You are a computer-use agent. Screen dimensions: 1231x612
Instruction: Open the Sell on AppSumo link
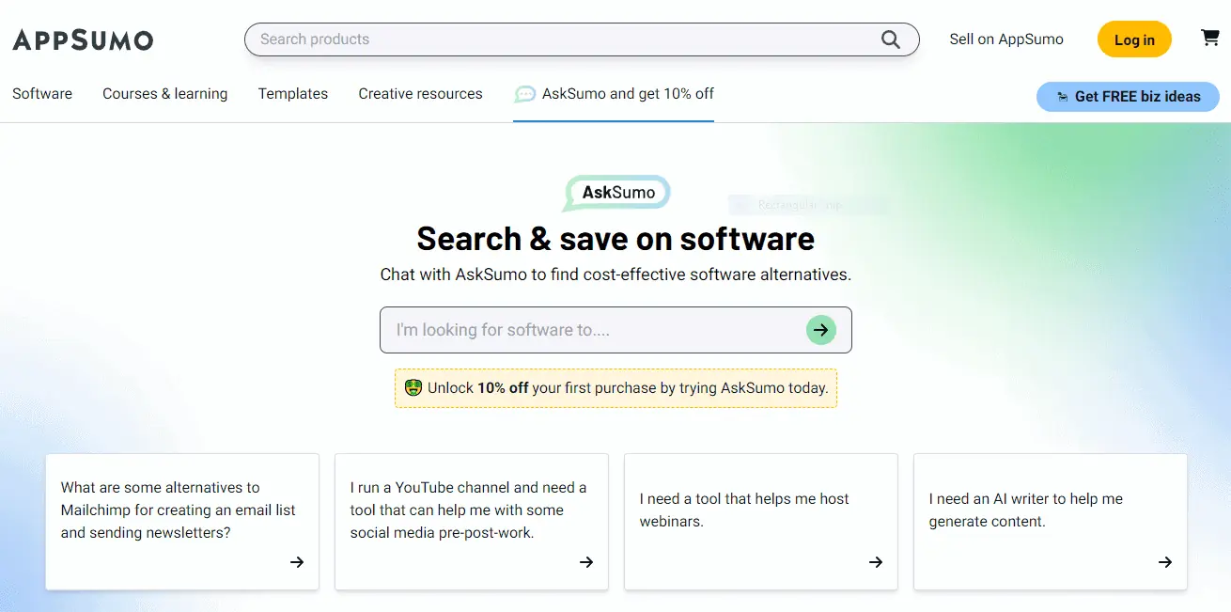pyautogui.click(x=1006, y=39)
